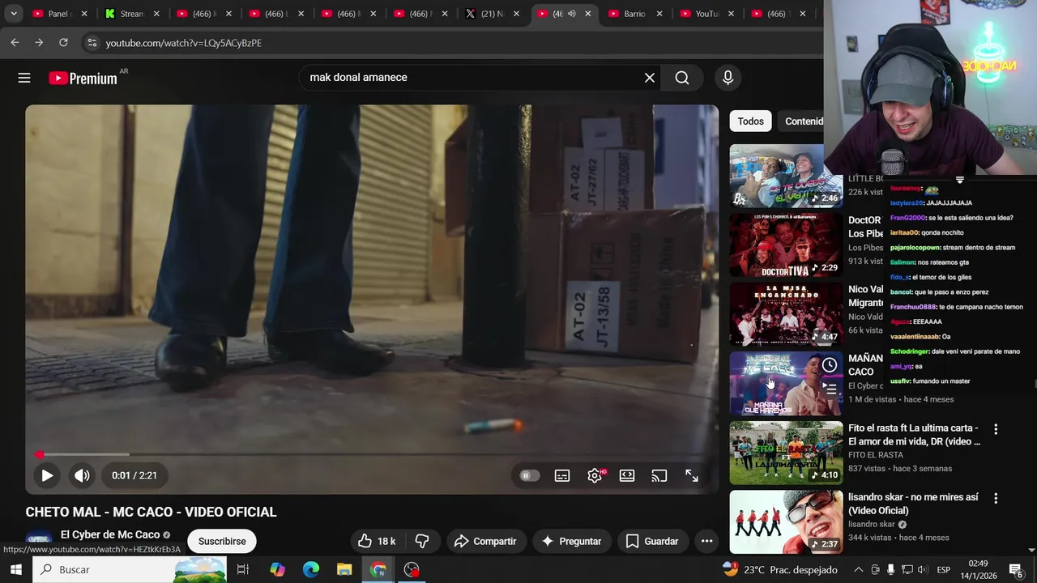
Task: Open Windows Start menu
Action: (16, 569)
